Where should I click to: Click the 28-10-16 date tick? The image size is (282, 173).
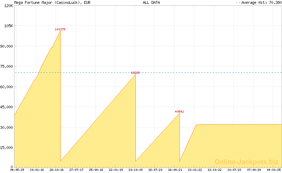[56, 170]
